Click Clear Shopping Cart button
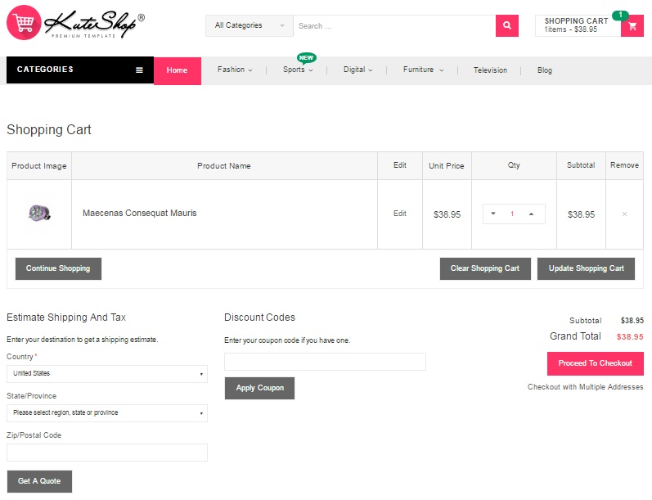Viewport: 652px width, 500px height. (x=485, y=268)
